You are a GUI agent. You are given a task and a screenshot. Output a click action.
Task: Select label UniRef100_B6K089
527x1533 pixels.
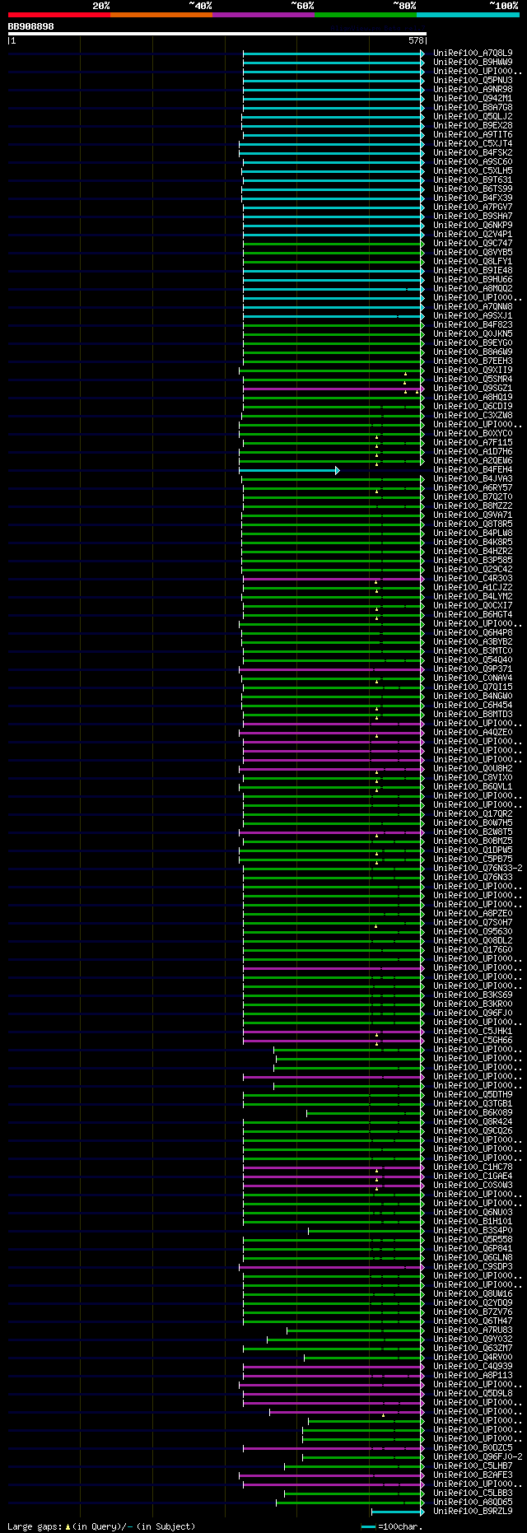coord(473,1112)
